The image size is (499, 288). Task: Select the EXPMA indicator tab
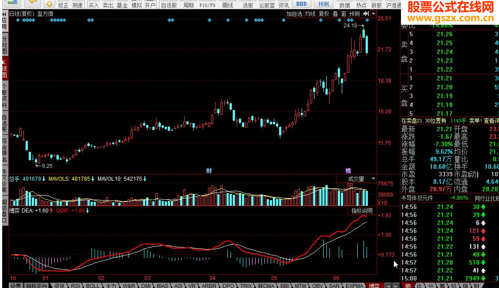pos(354,285)
